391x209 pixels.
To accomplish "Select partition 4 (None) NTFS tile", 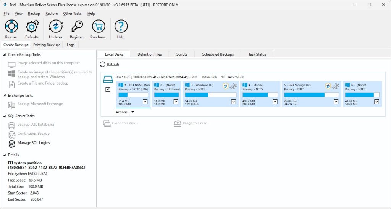I will pyautogui.click(x=260, y=94).
